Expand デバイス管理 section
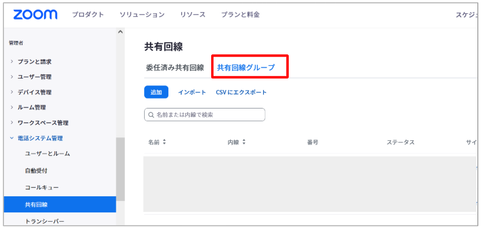The height and width of the screenshot is (228, 482). point(12,92)
